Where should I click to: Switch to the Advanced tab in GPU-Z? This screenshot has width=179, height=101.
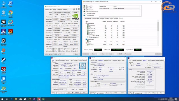60,10
